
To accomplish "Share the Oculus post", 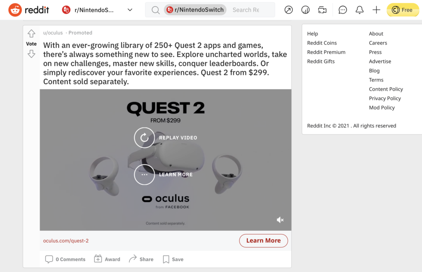I will coord(141,259).
